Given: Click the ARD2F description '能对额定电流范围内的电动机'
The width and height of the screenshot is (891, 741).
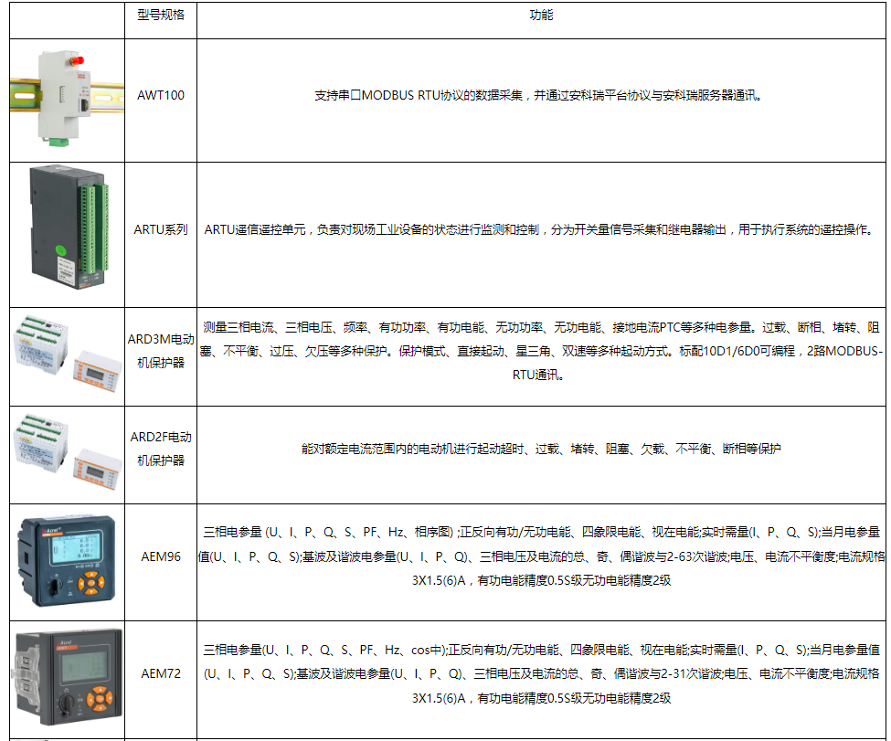Looking at the screenshot, I should pyautogui.click(x=541, y=449).
